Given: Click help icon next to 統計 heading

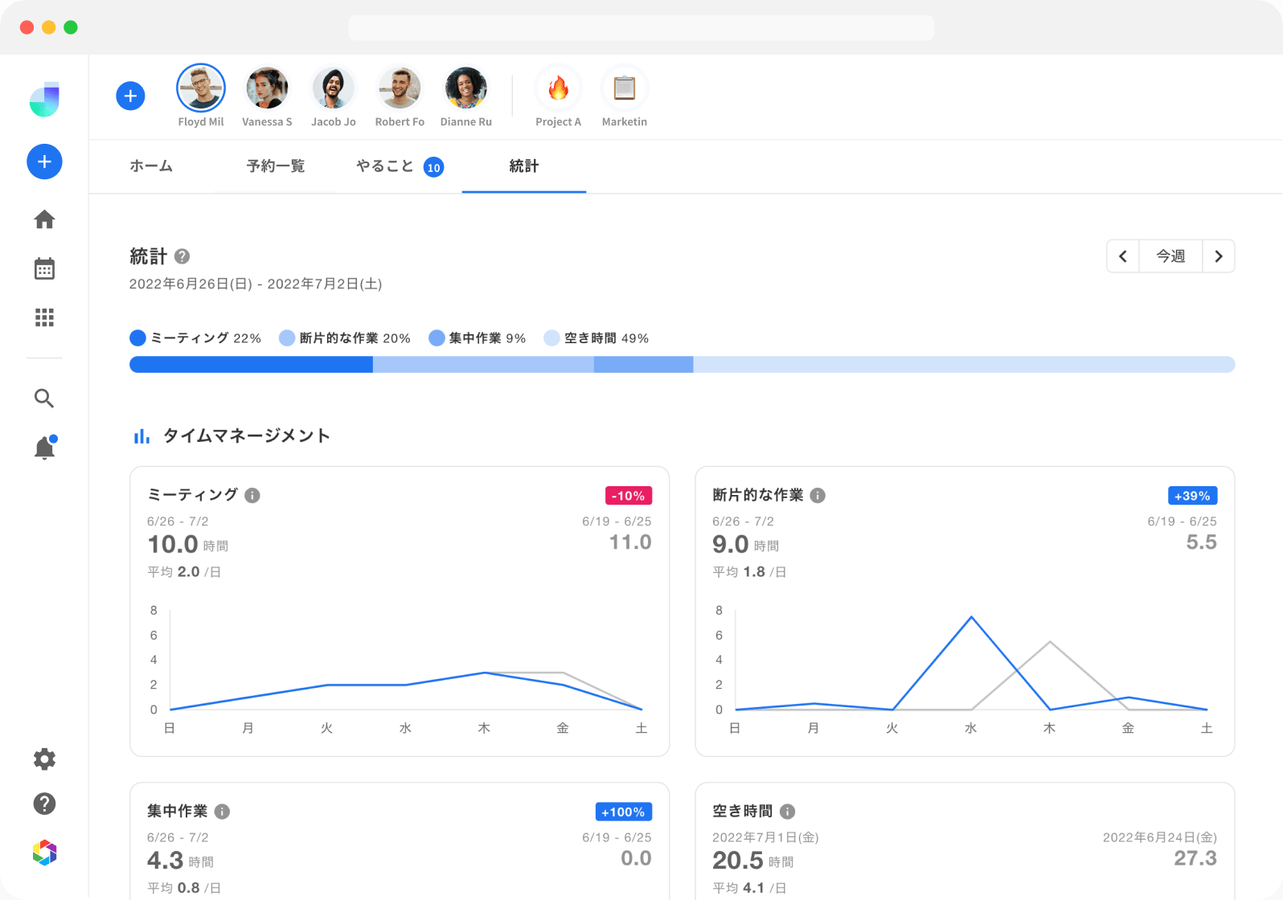Looking at the screenshot, I should click(x=182, y=256).
